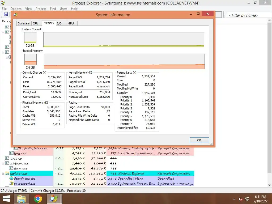Open the Windows Start button
The width and height of the screenshot is (272, 204).
(6, 199)
